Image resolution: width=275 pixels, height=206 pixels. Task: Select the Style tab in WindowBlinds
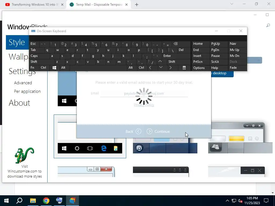pyautogui.click(x=17, y=42)
